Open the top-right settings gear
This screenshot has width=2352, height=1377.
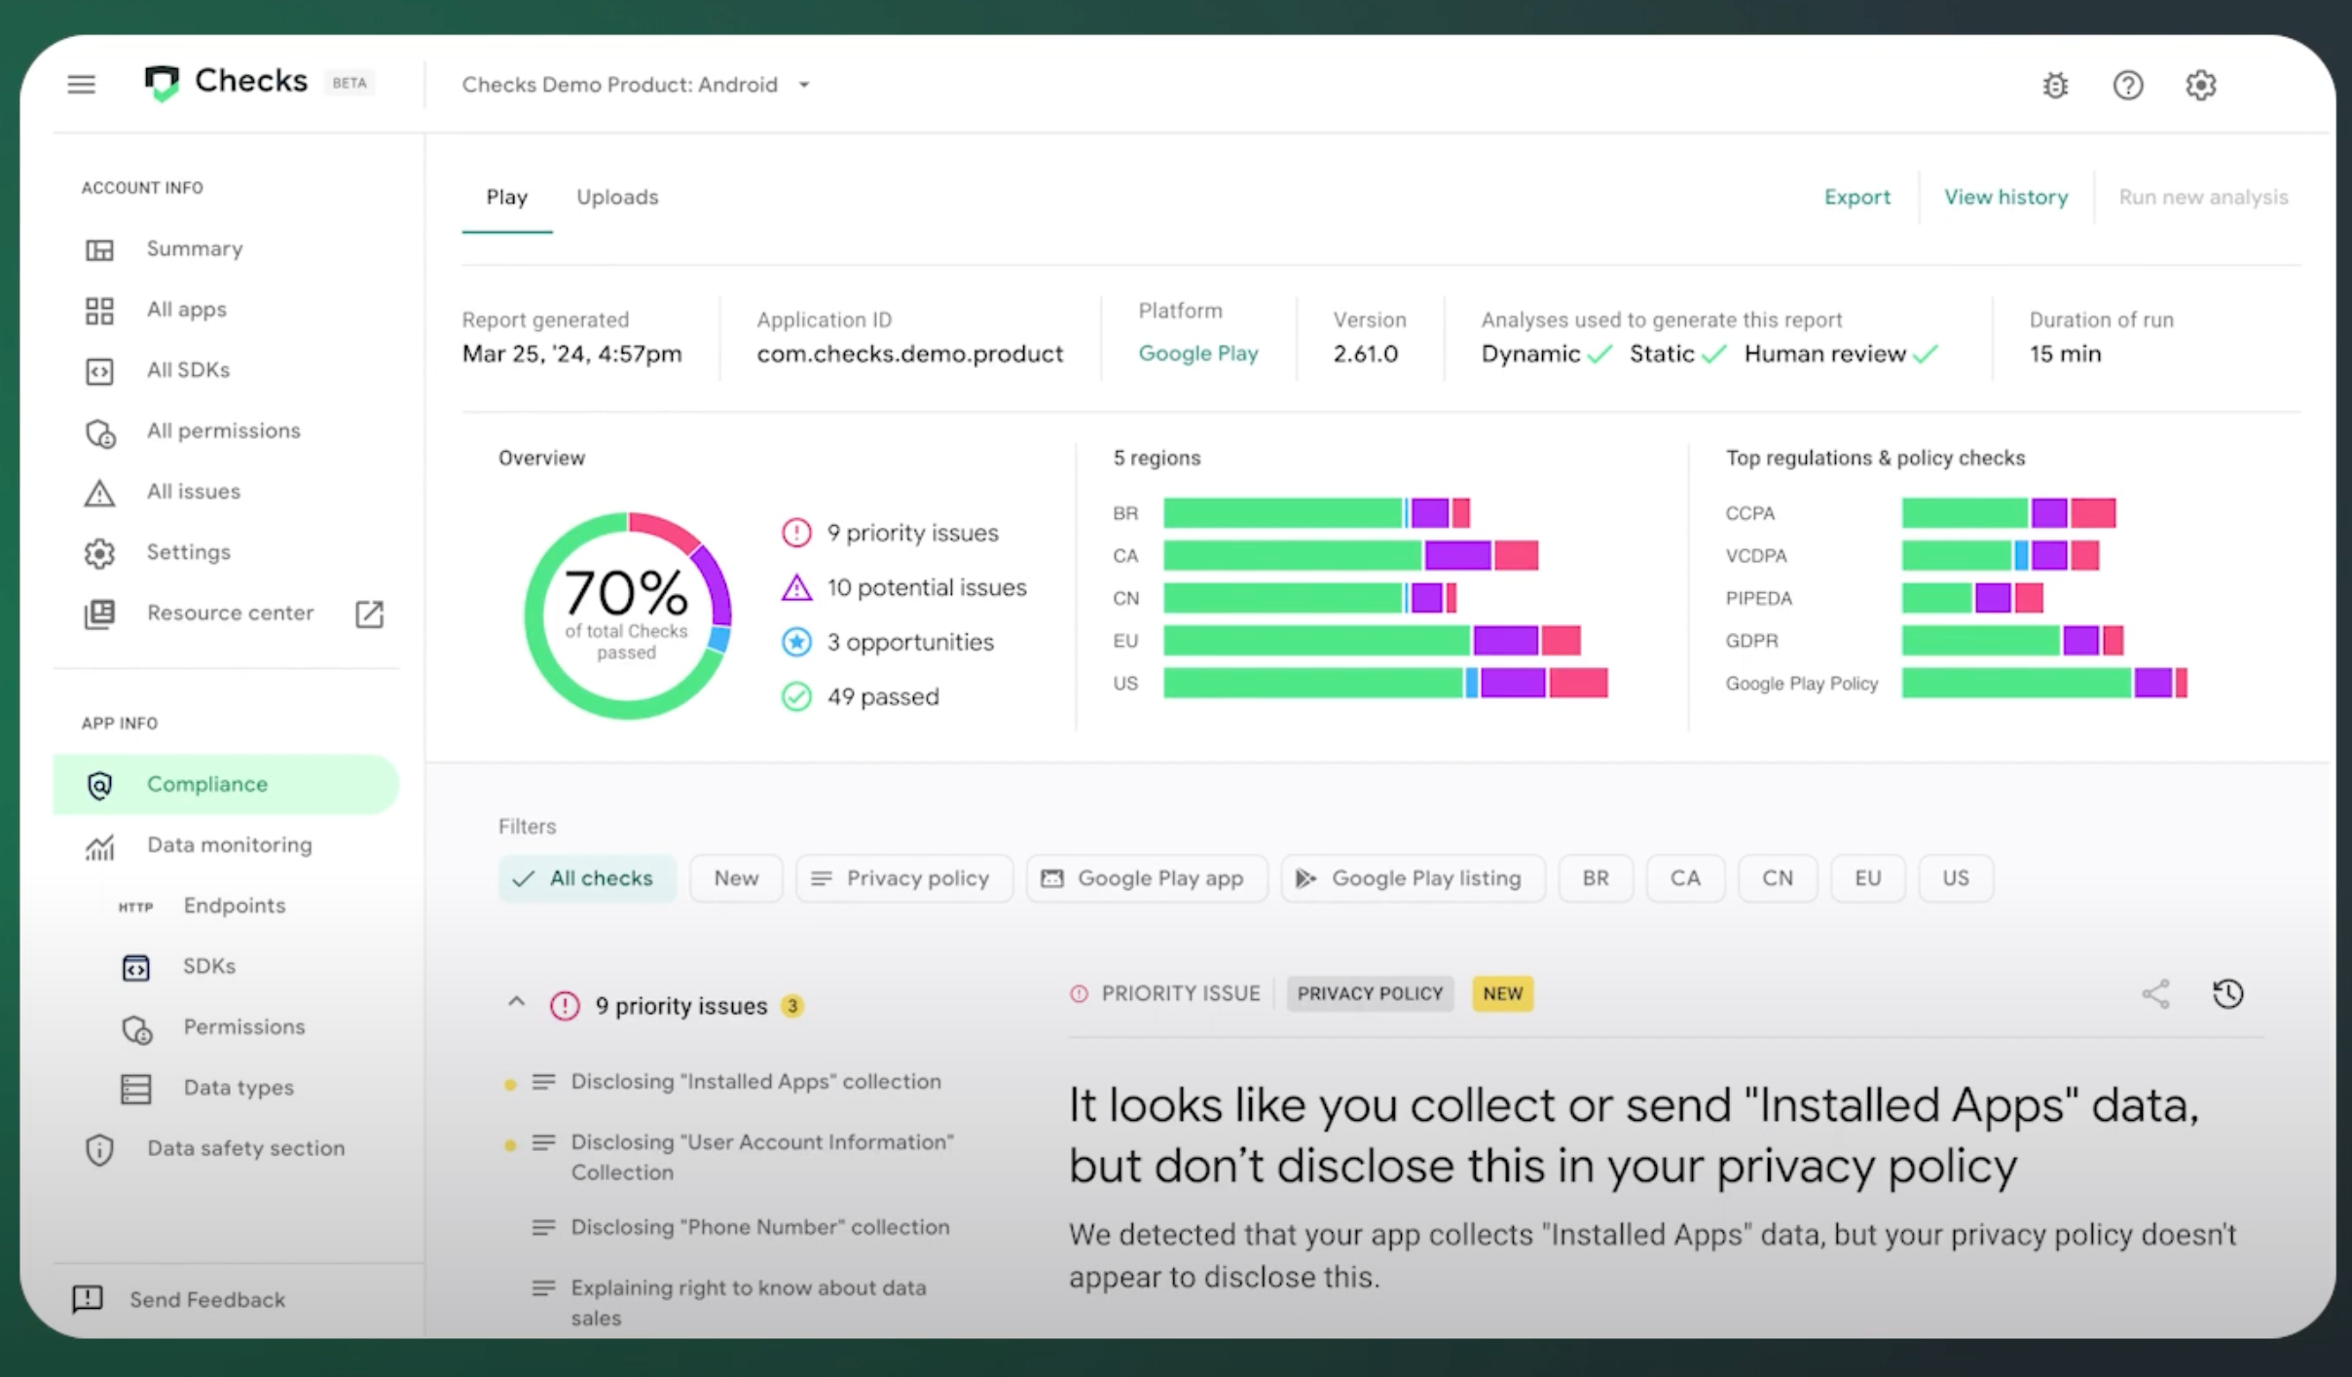tap(2200, 86)
